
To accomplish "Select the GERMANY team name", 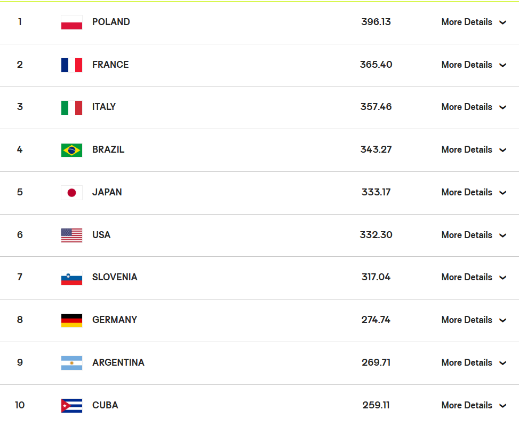I will pyautogui.click(x=115, y=320).
